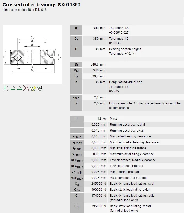Screen dimensions: 184x213
Task: Select the '174000 N' value
Action: pos(99,196)
